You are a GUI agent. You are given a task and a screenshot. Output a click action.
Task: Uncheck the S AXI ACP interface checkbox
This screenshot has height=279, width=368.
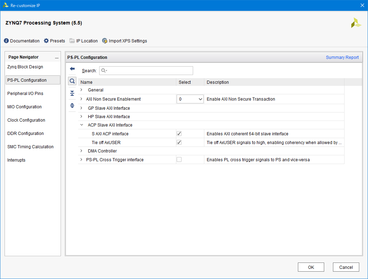point(179,134)
